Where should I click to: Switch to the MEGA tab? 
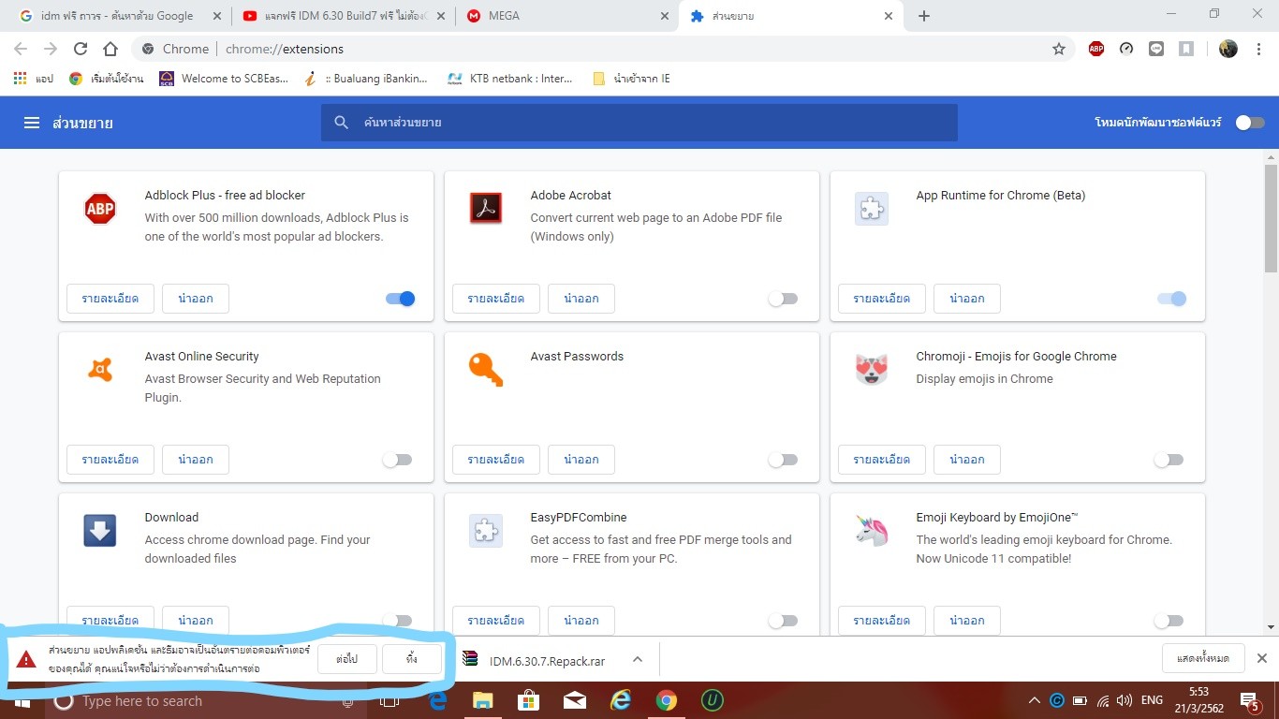pyautogui.click(x=568, y=16)
